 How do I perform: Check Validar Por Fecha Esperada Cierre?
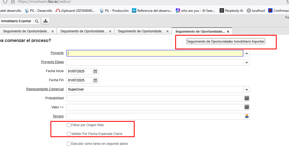(69, 134)
